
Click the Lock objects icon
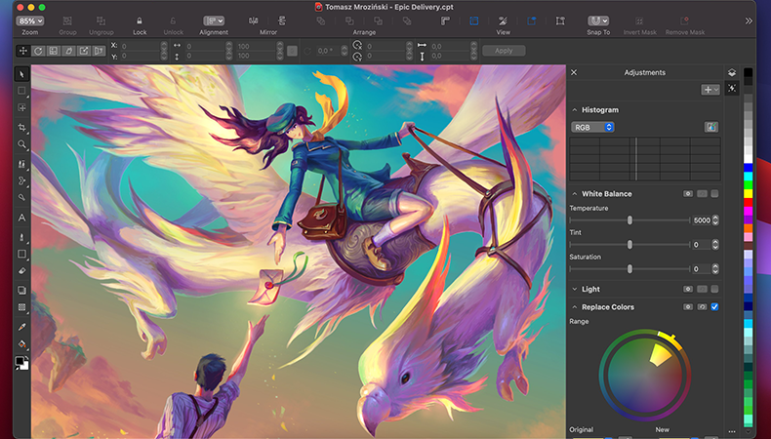coord(140,20)
